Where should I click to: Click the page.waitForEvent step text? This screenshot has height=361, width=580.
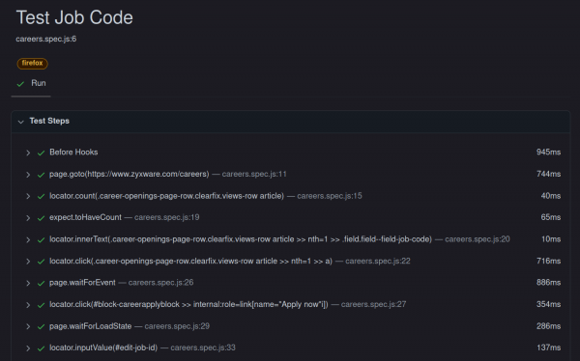click(x=82, y=282)
